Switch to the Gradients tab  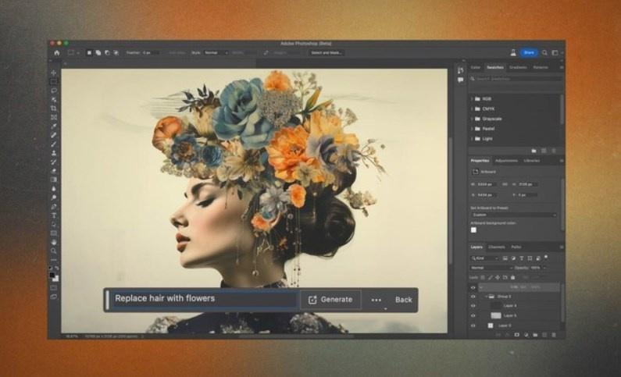(518, 68)
